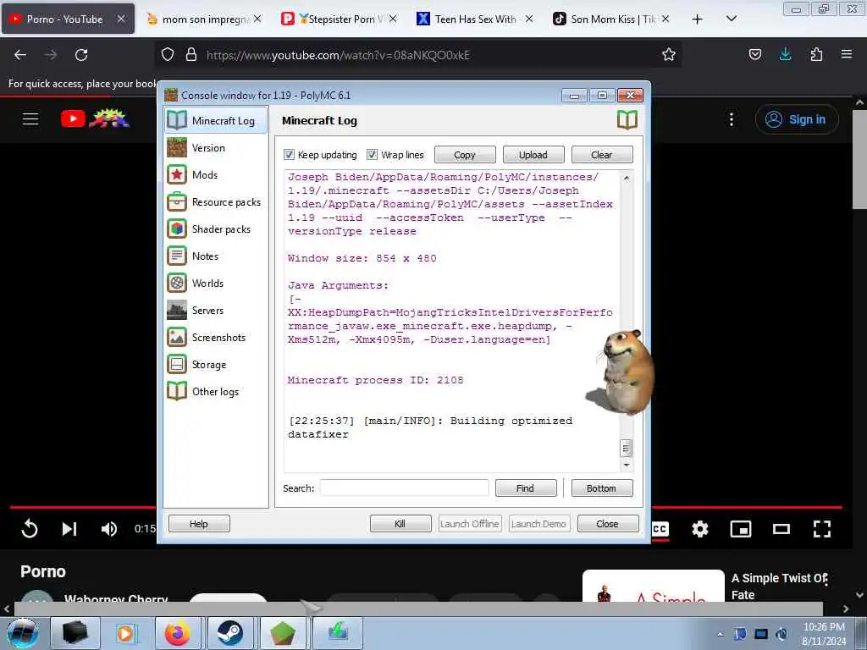
Task: Bookmark this page with the star
Action: pyautogui.click(x=669, y=55)
